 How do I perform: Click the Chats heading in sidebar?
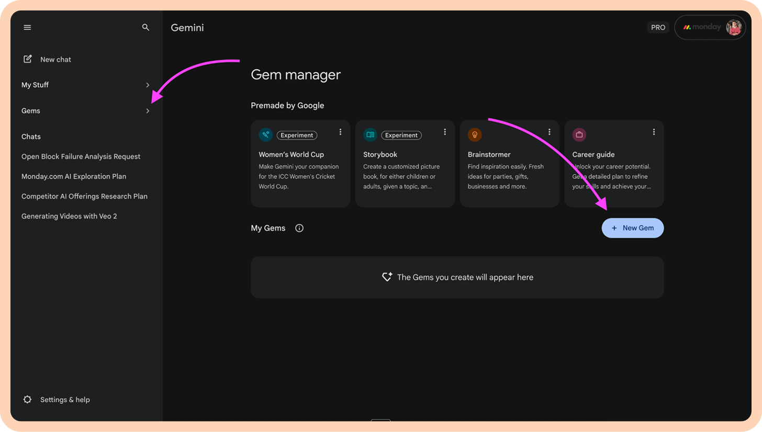(31, 137)
